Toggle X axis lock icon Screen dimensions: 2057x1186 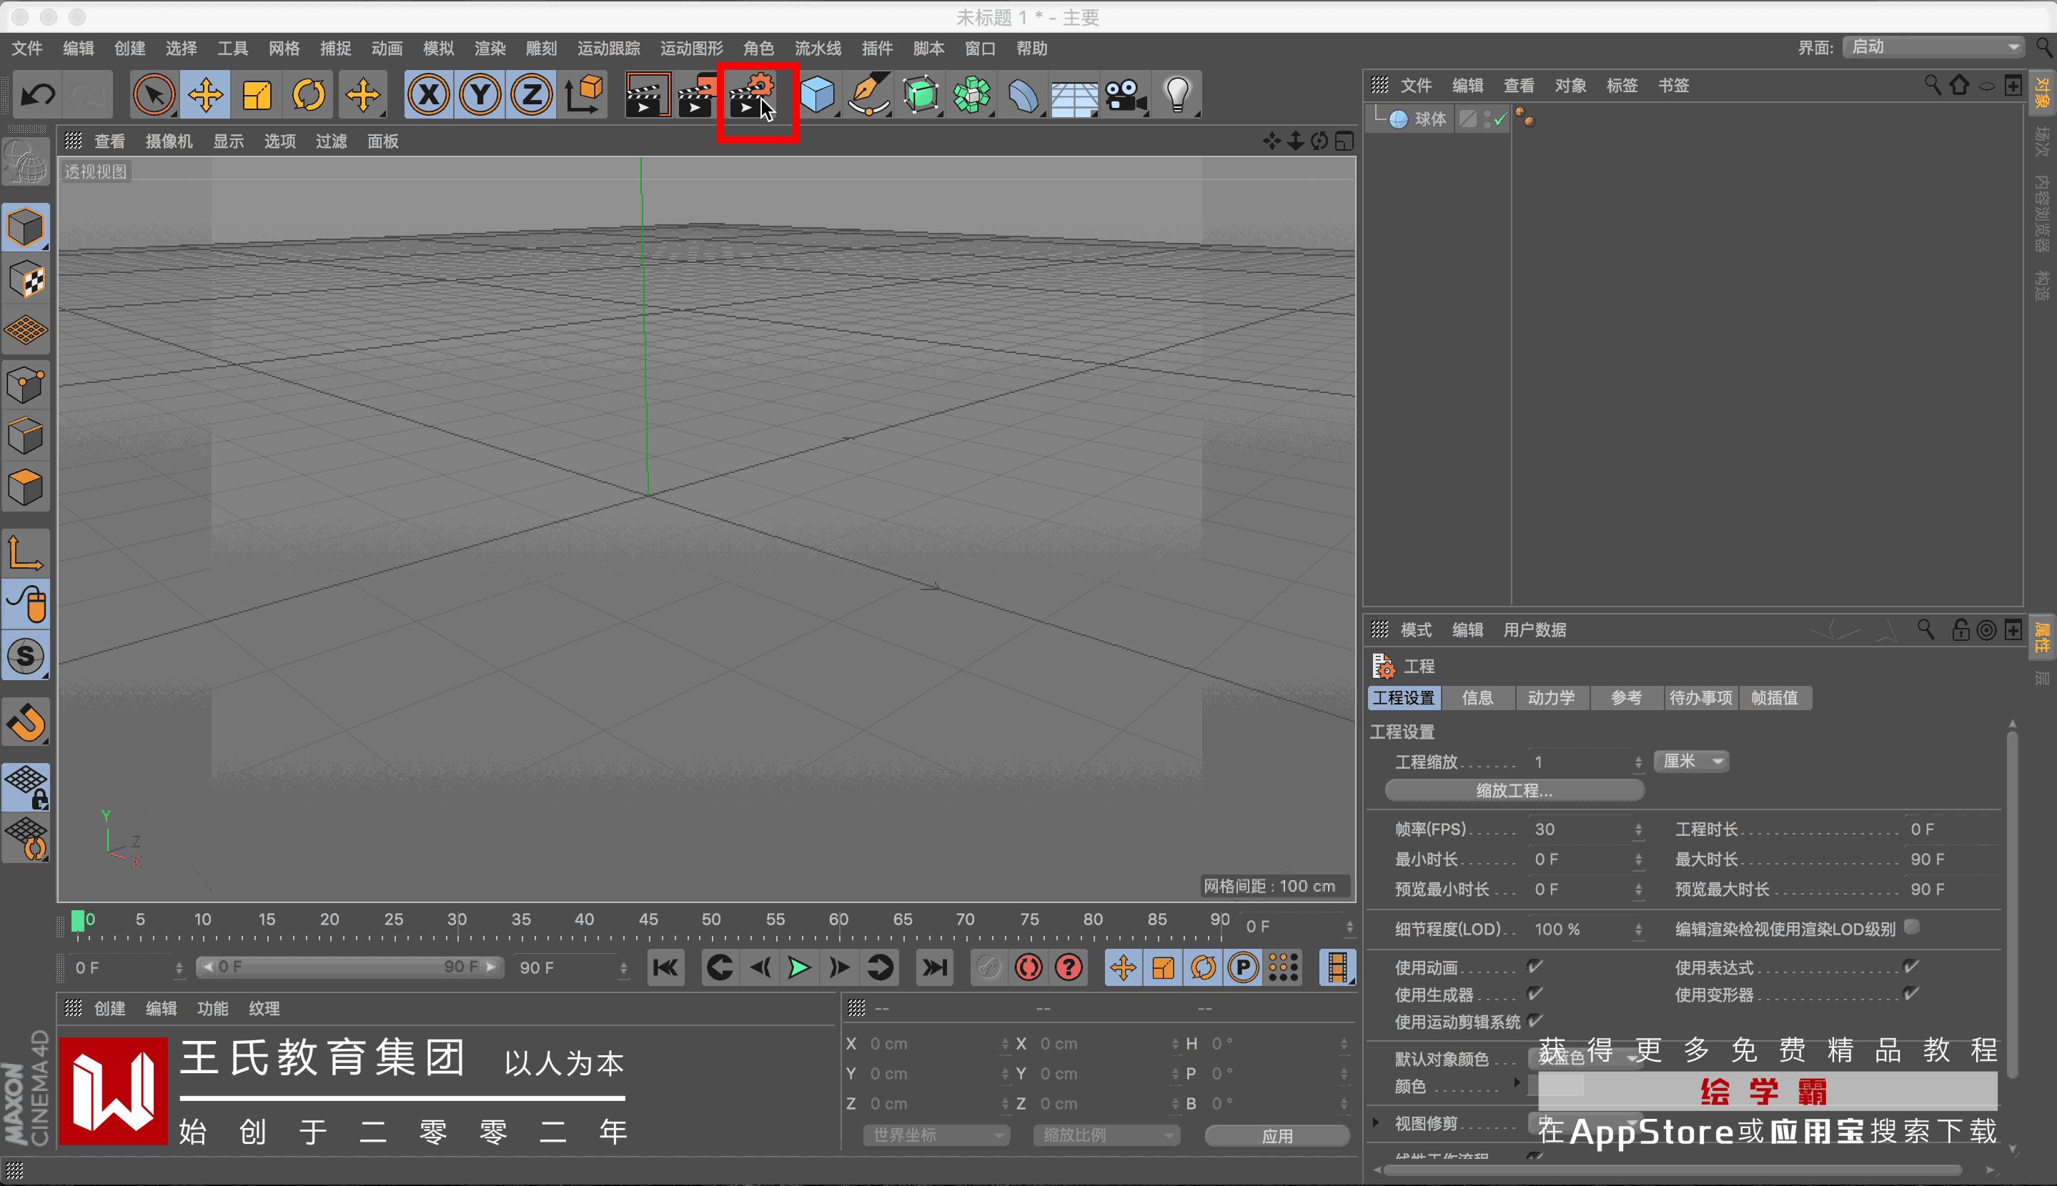pos(429,95)
